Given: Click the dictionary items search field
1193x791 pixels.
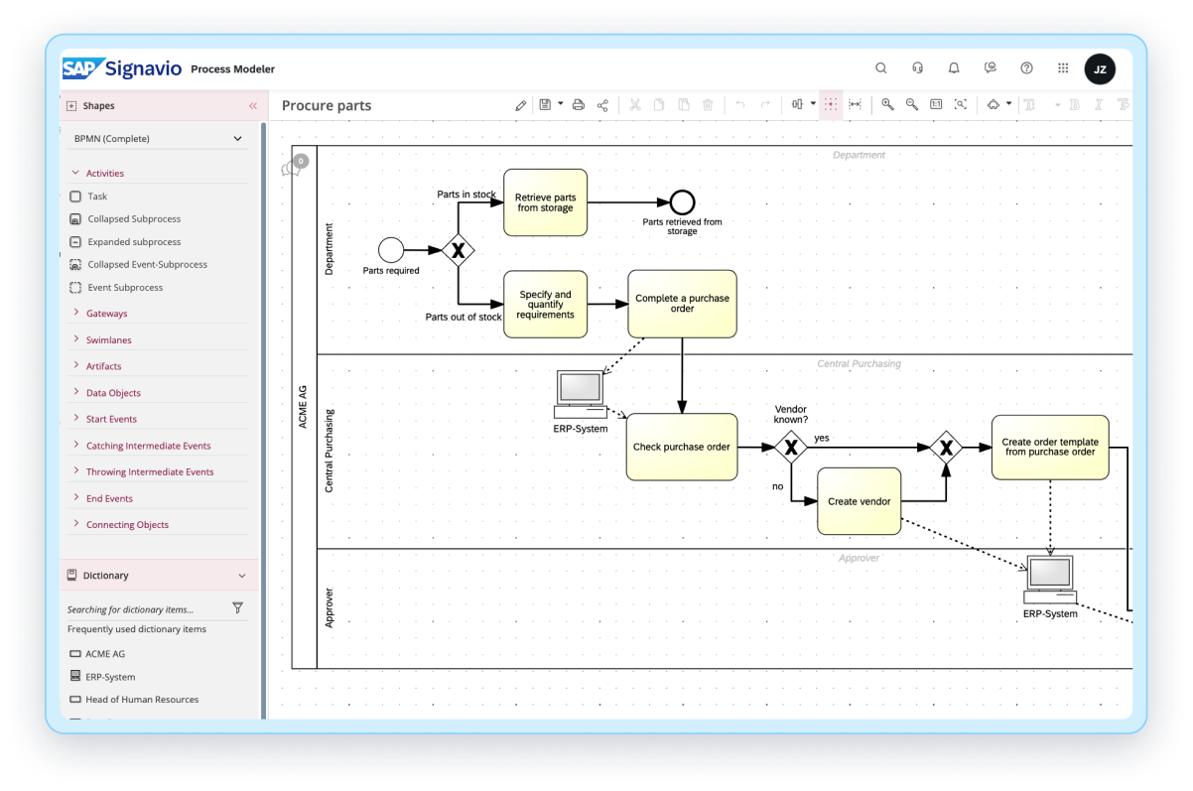Looking at the screenshot, I should 147,609.
